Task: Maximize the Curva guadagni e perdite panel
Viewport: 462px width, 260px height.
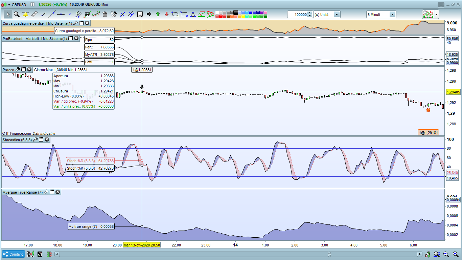Action: [82, 23]
